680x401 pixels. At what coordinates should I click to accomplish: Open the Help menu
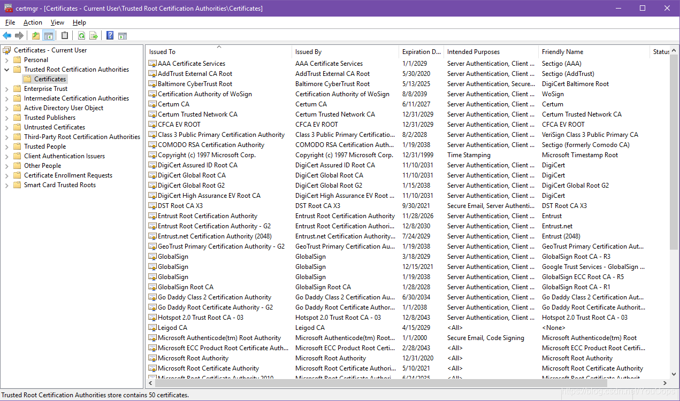tap(79, 22)
